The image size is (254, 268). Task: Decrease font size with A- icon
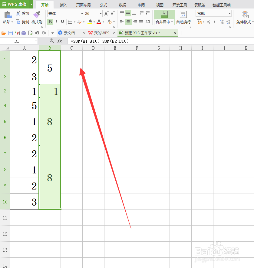113,13
